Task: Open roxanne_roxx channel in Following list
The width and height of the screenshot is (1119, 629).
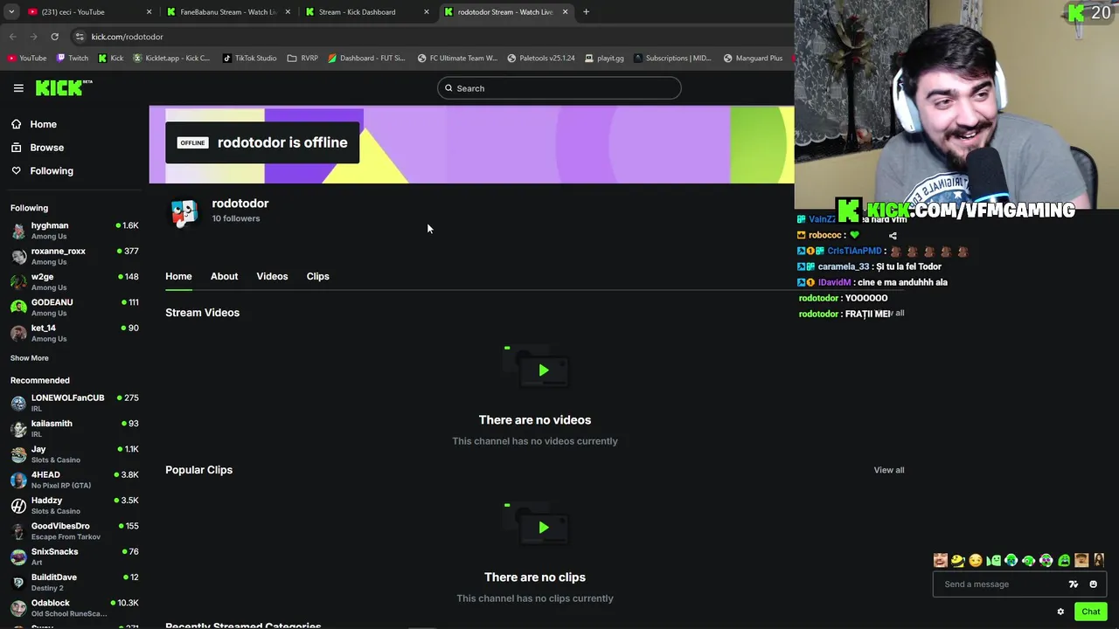Action: 74,256
